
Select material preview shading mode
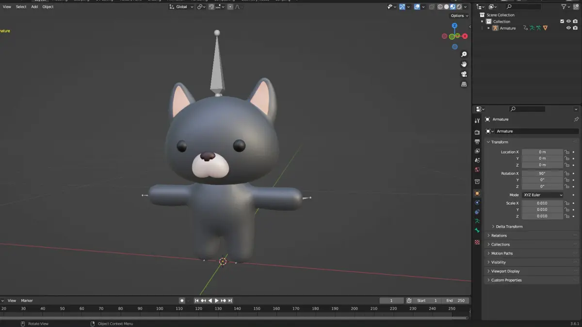pos(453,7)
